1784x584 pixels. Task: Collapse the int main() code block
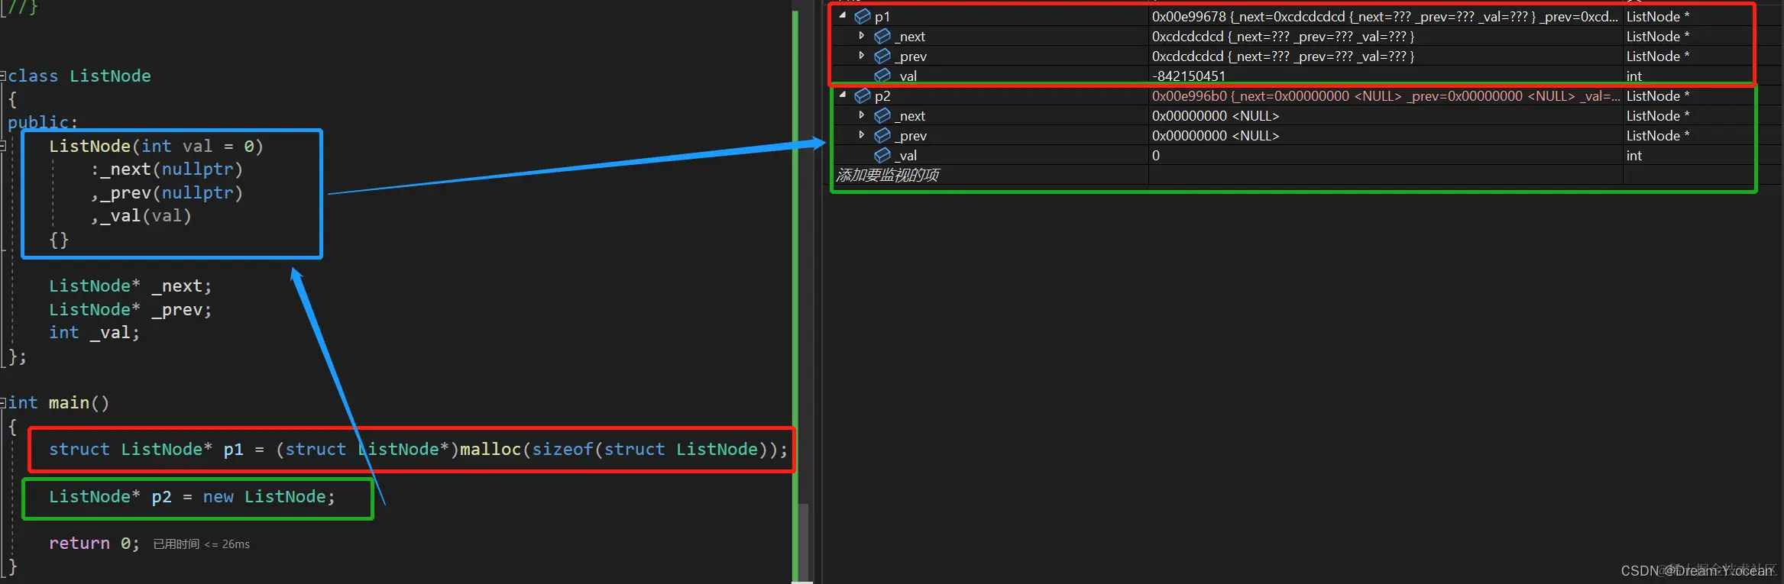[3, 402]
